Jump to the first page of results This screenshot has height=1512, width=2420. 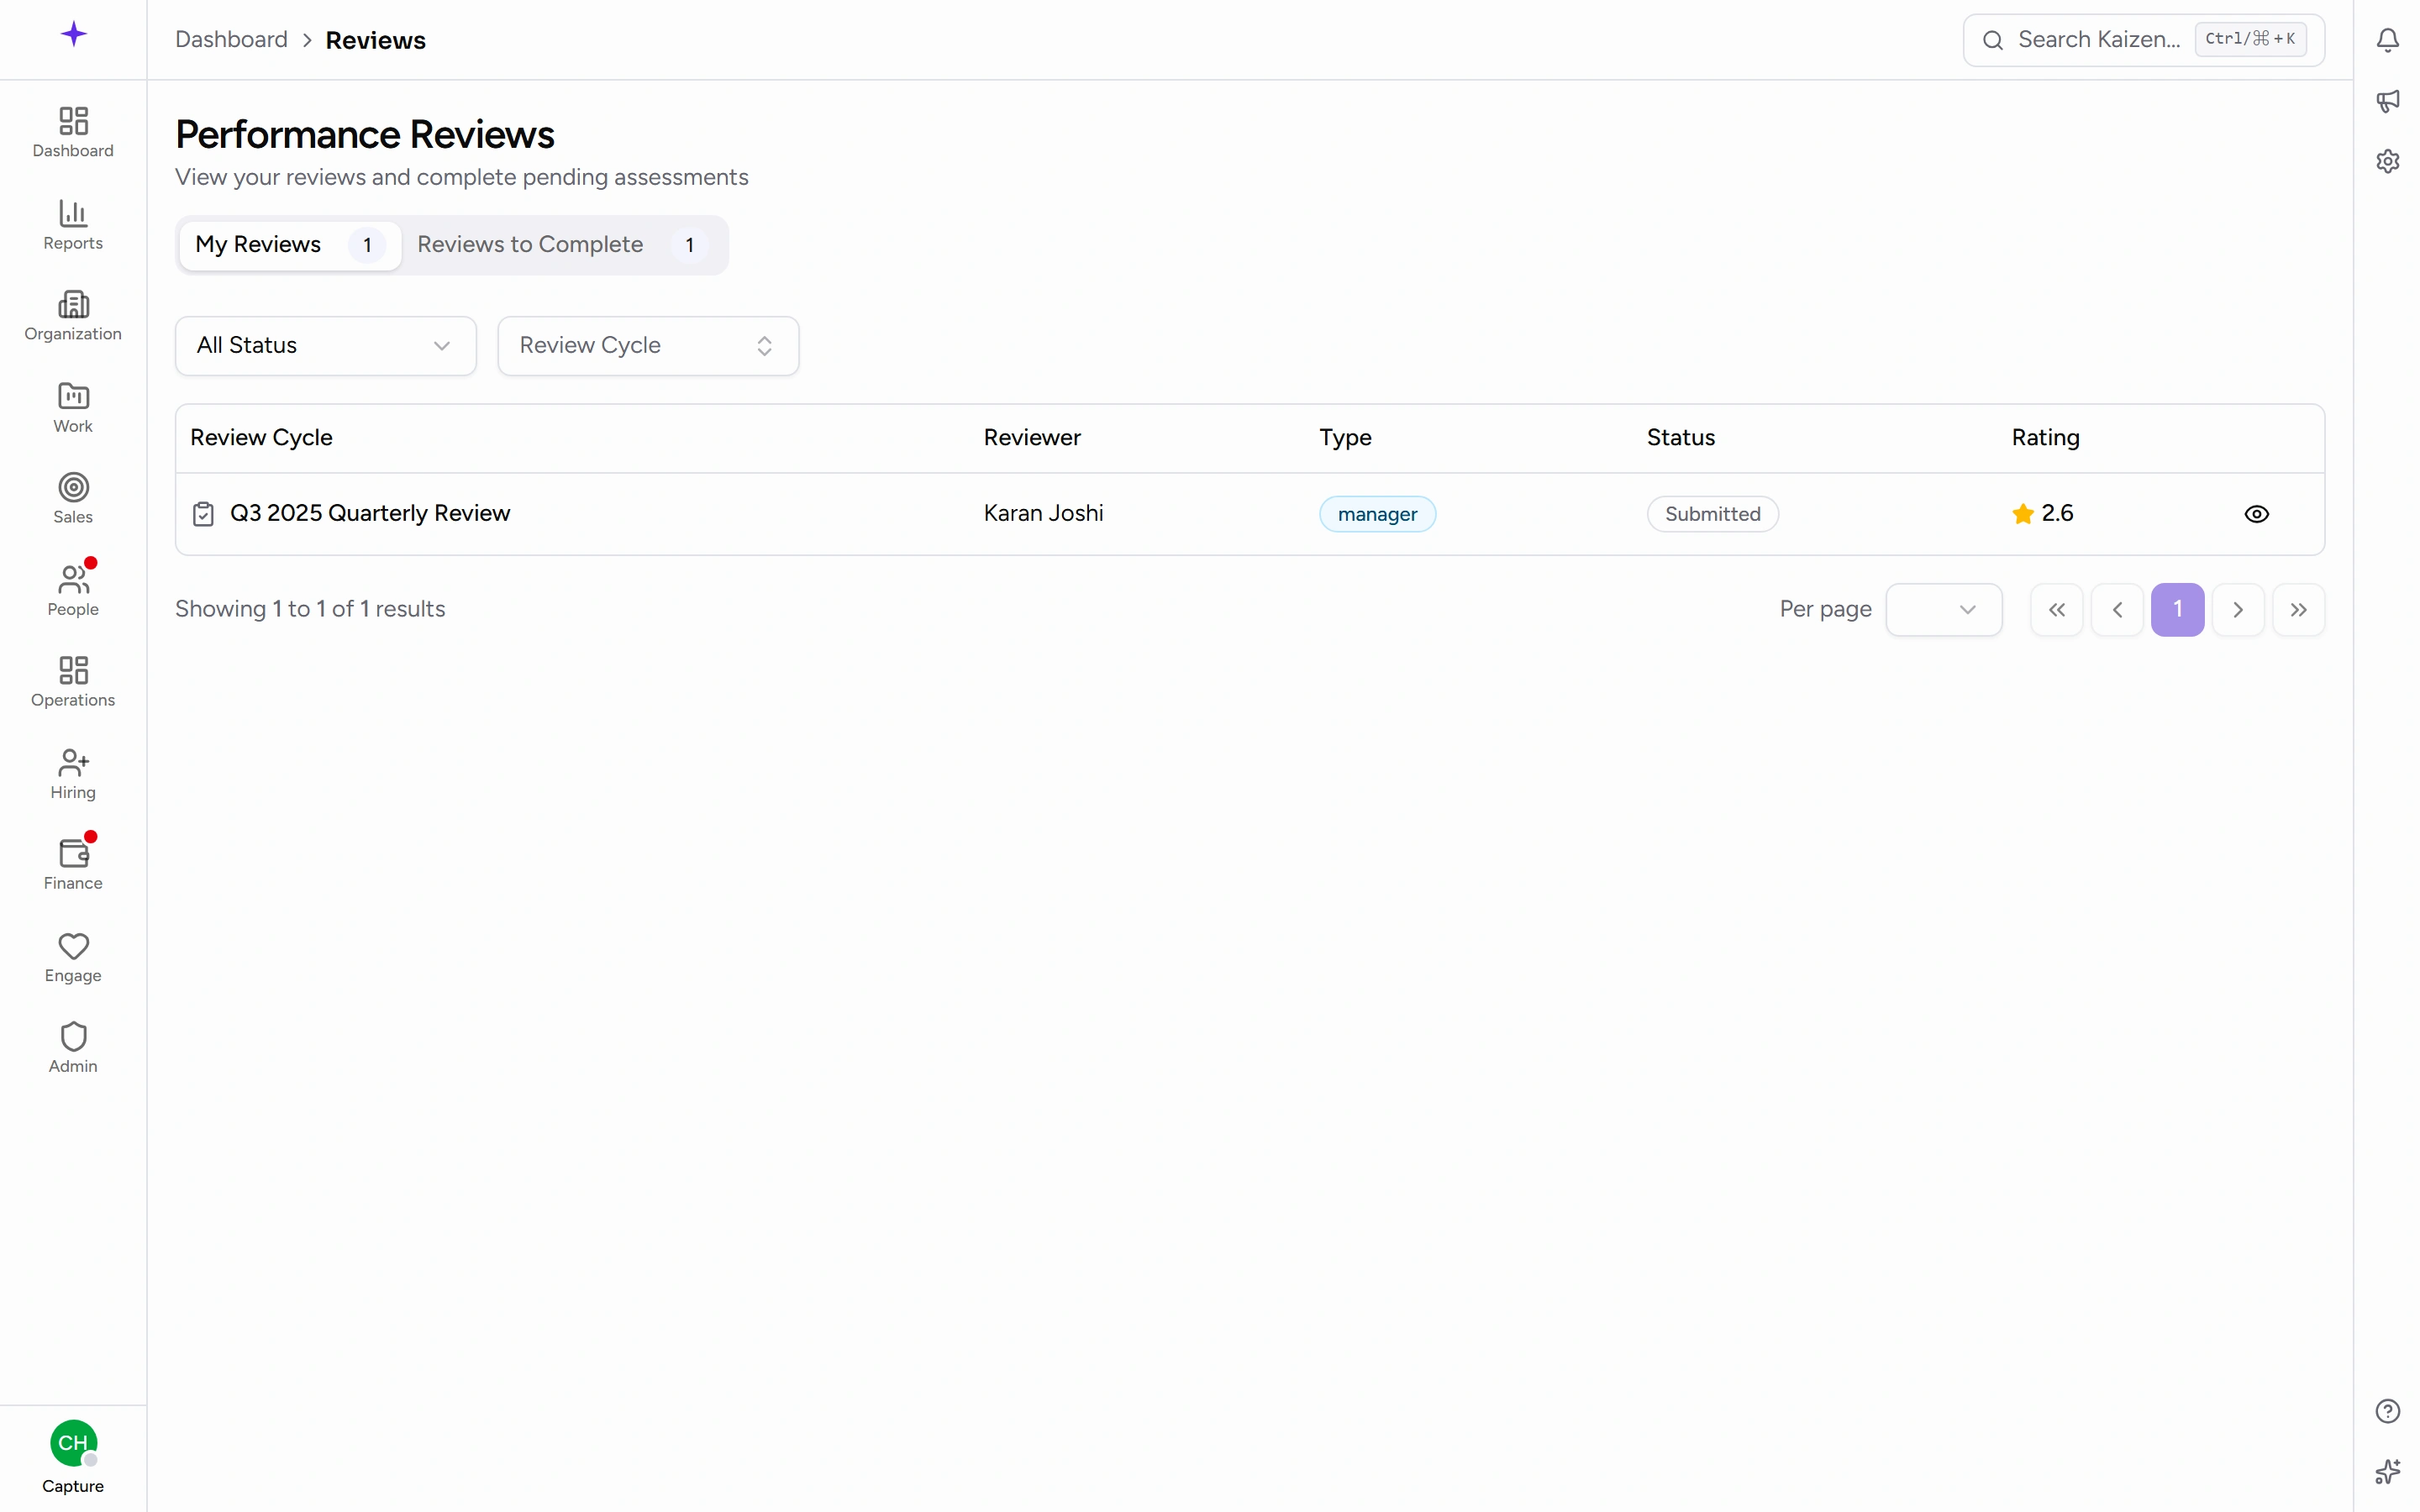tap(2056, 610)
